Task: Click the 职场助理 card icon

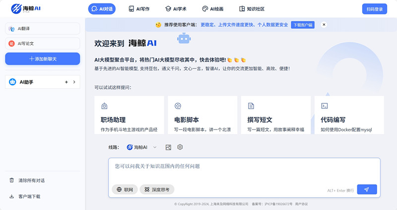Action: tap(104, 106)
